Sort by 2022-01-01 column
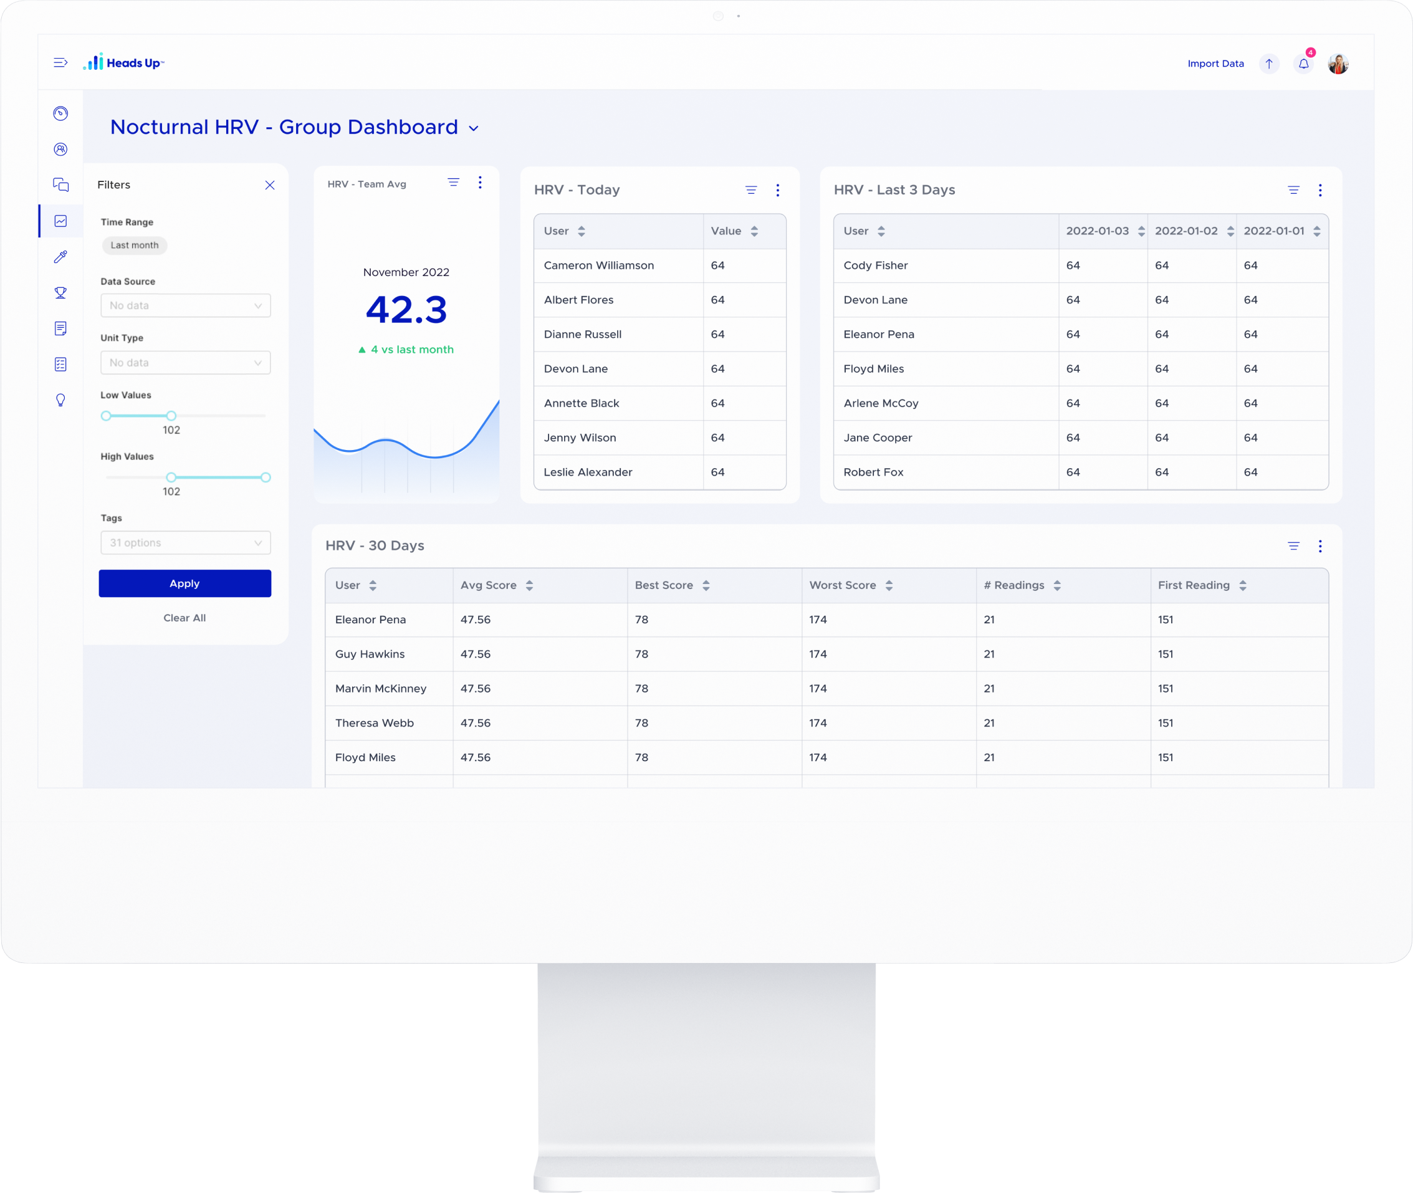This screenshot has height=1193, width=1413. pyautogui.click(x=1316, y=231)
